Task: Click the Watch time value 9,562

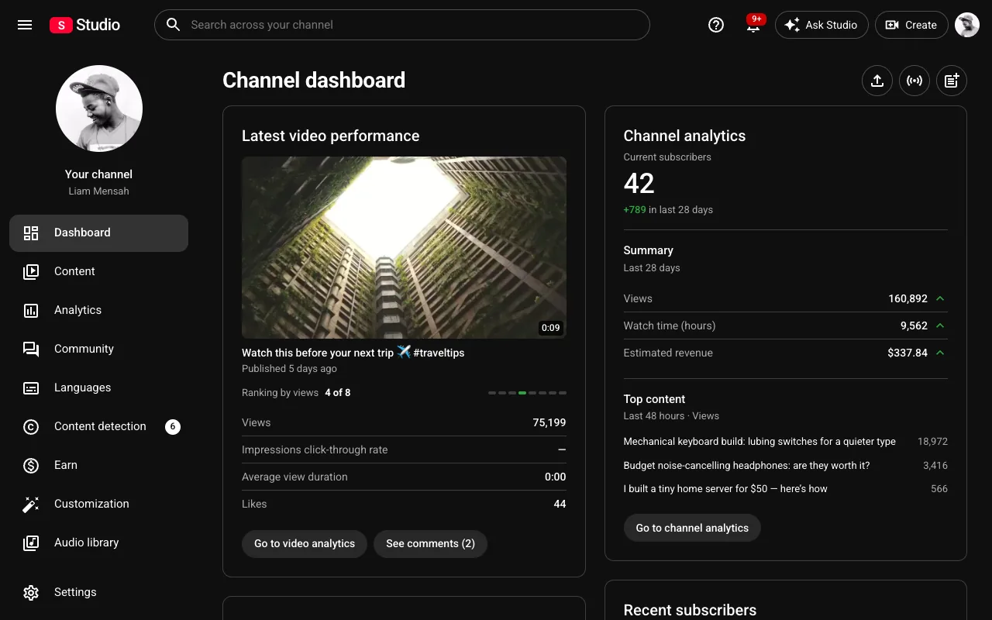Action: coord(914,325)
